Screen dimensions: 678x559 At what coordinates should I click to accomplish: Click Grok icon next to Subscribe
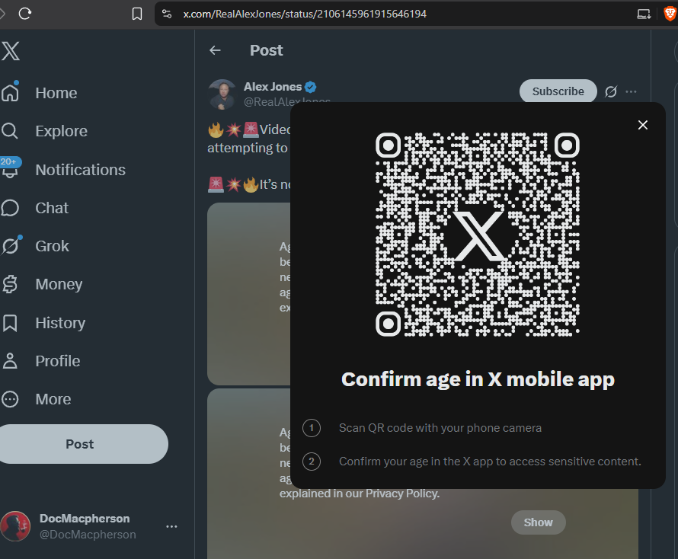point(610,91)
